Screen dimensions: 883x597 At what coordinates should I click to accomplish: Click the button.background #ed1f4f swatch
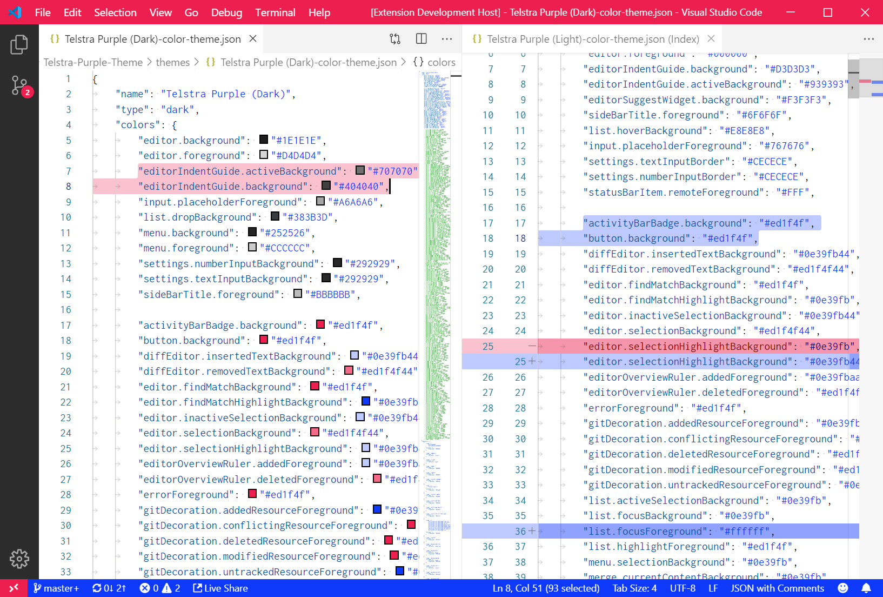tap(264, 340)
